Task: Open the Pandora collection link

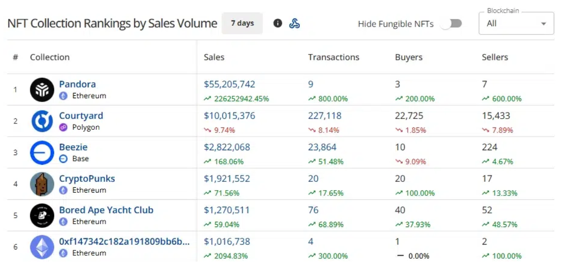Action: 77,84
